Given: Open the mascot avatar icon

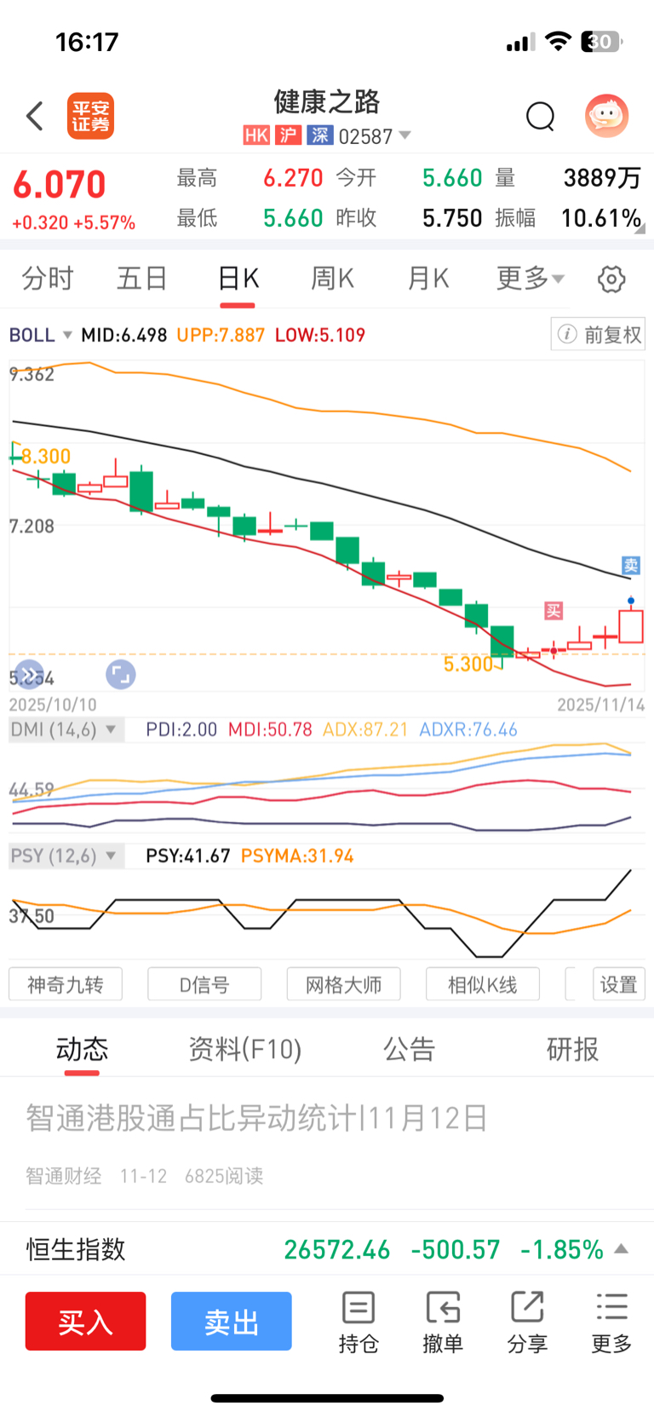Looking at the screenshot, I should pos(606,116).
